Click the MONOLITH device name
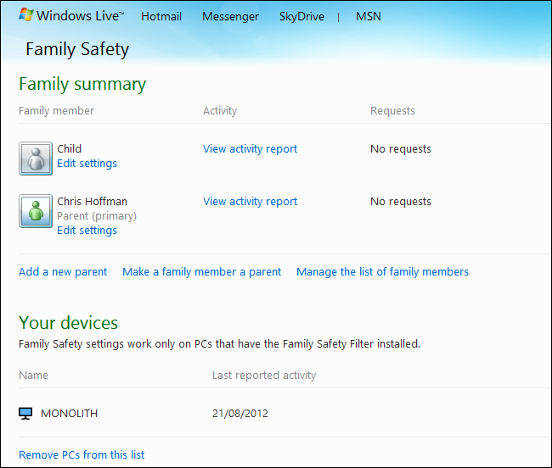 tap(69, 414)
